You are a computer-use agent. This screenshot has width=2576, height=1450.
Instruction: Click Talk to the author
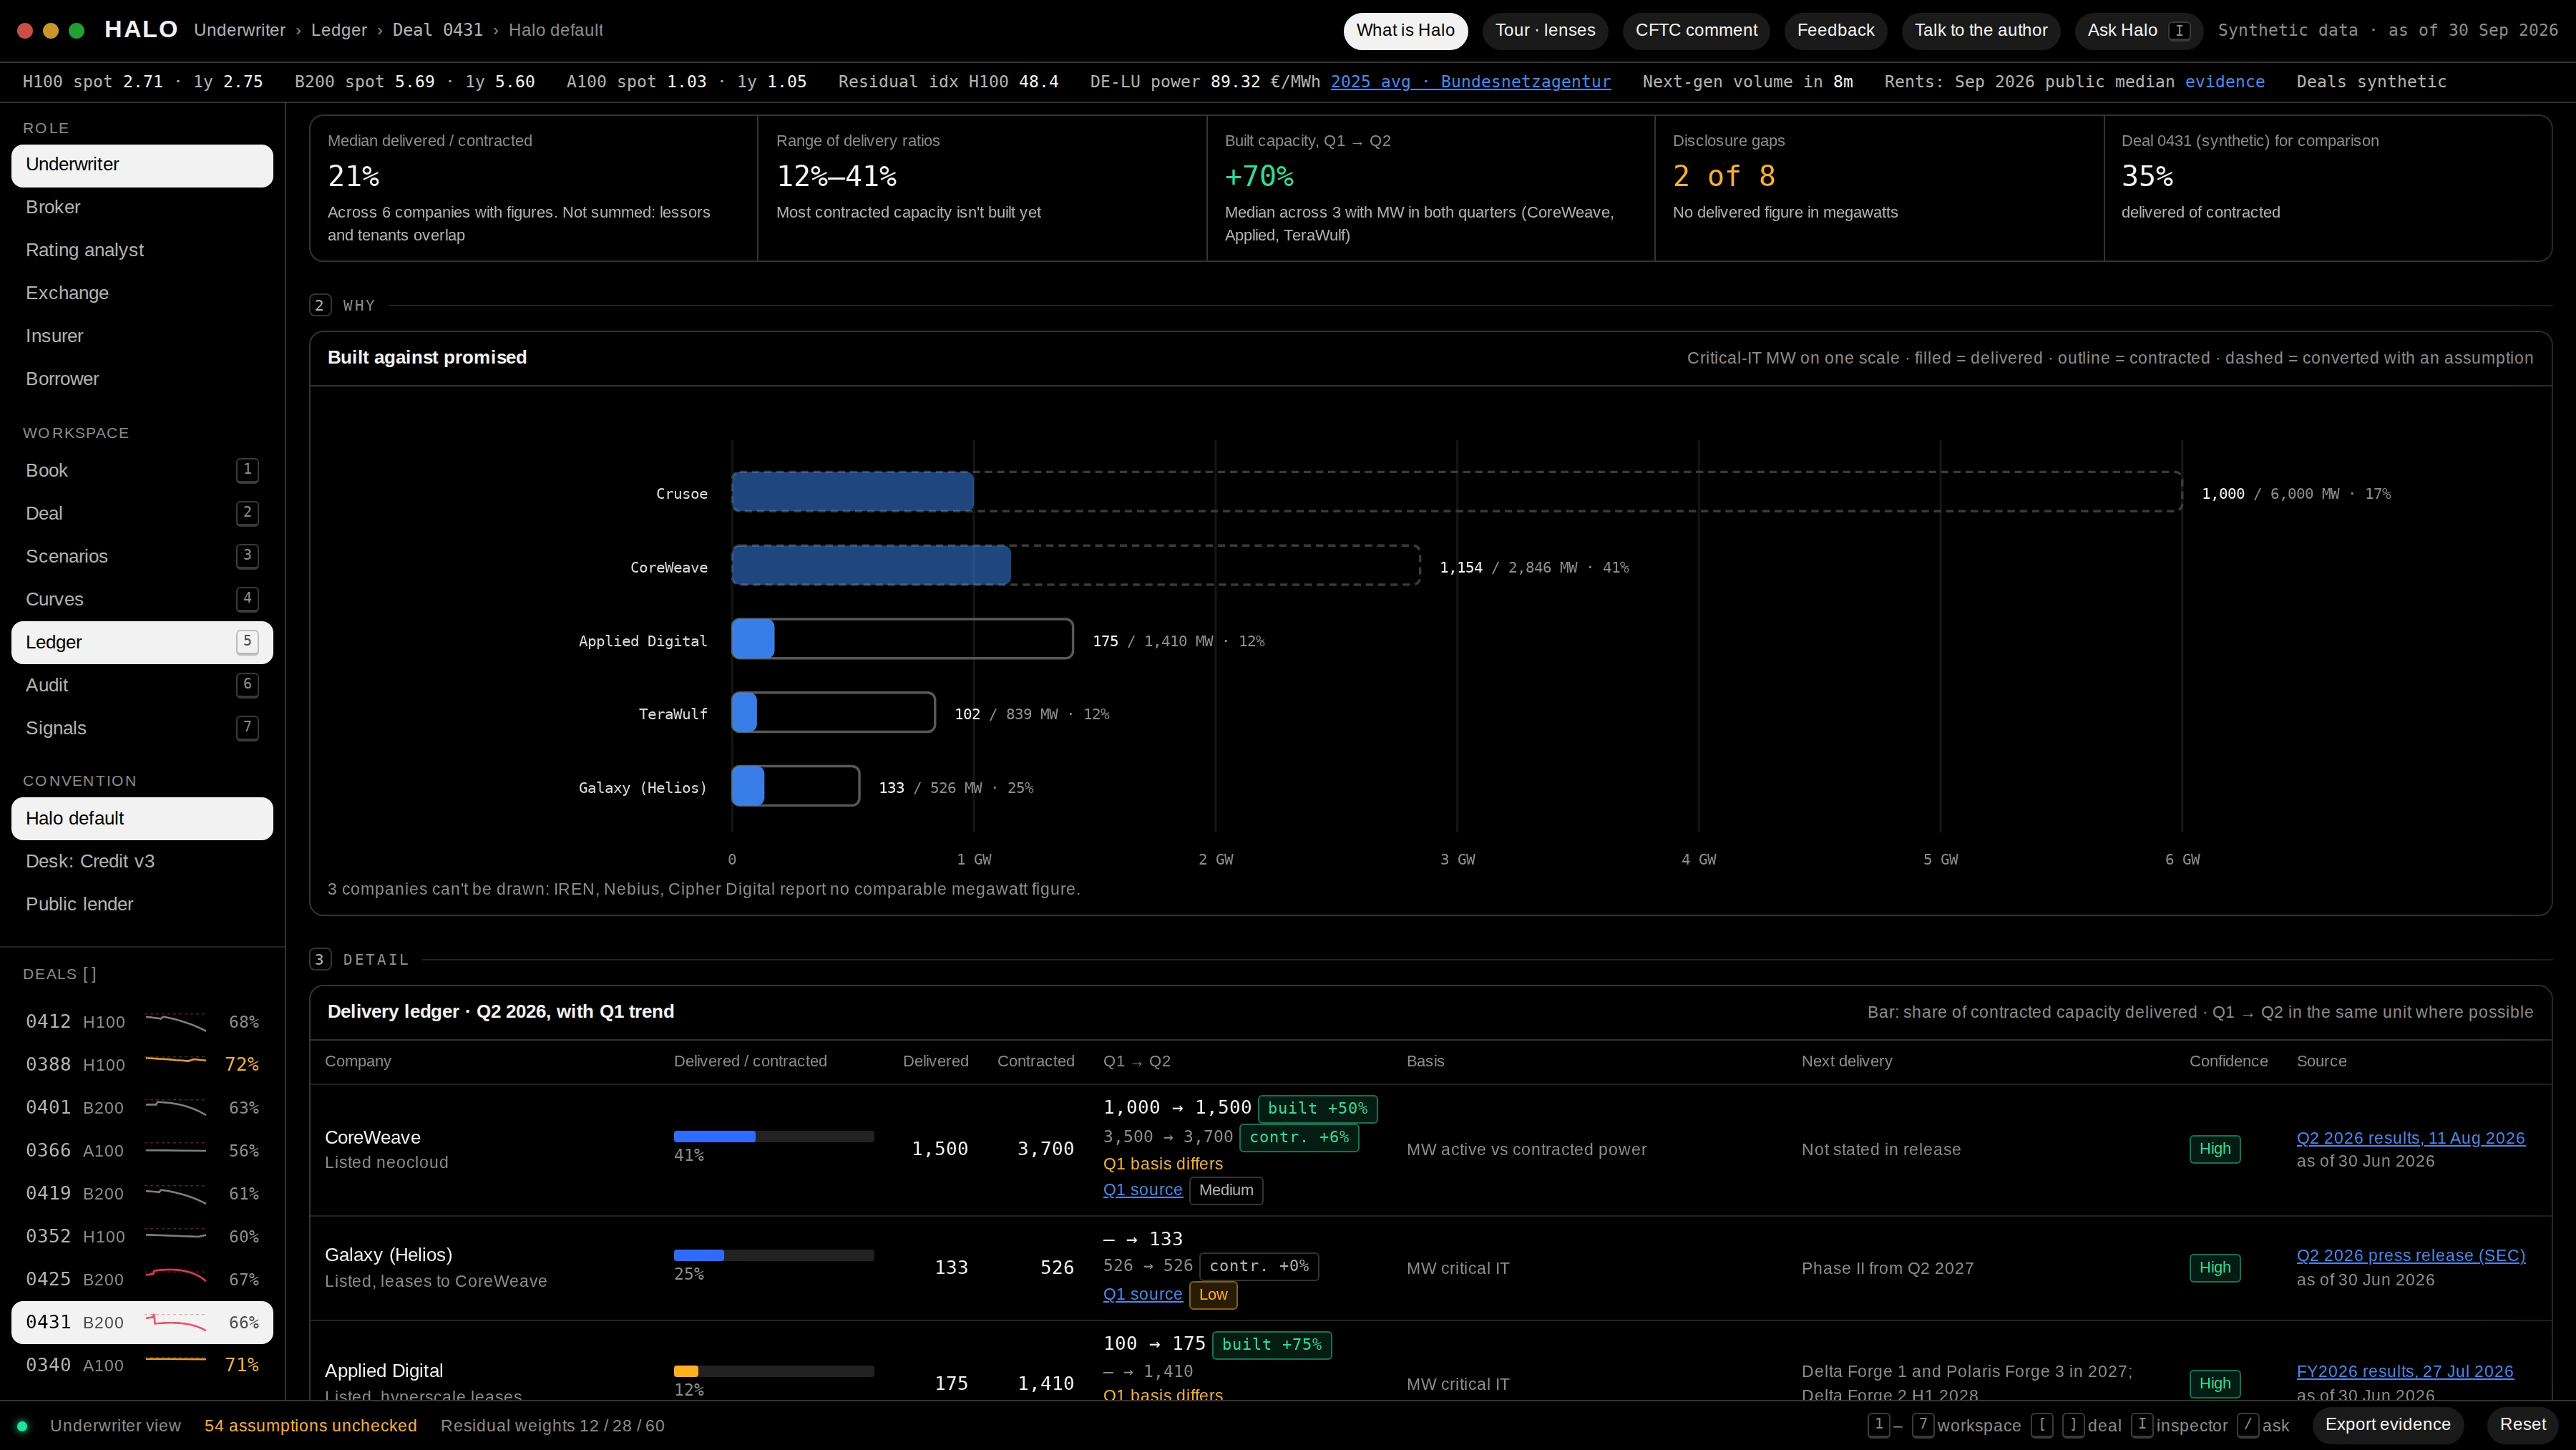(1980, 30)
